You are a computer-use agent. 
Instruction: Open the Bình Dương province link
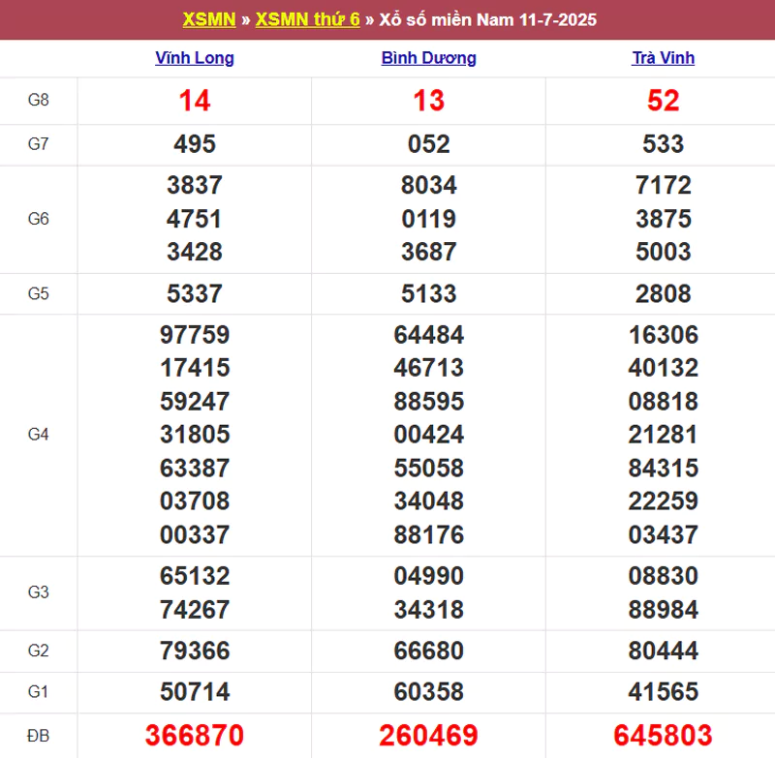pyautogui.click(x=428, y=58)
